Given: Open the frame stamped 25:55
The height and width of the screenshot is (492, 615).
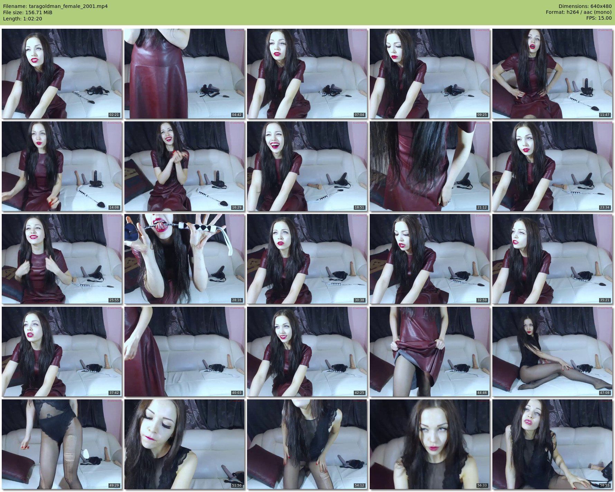Looking at the screenshot, I should pyautogui.click(x=62, y=259).
